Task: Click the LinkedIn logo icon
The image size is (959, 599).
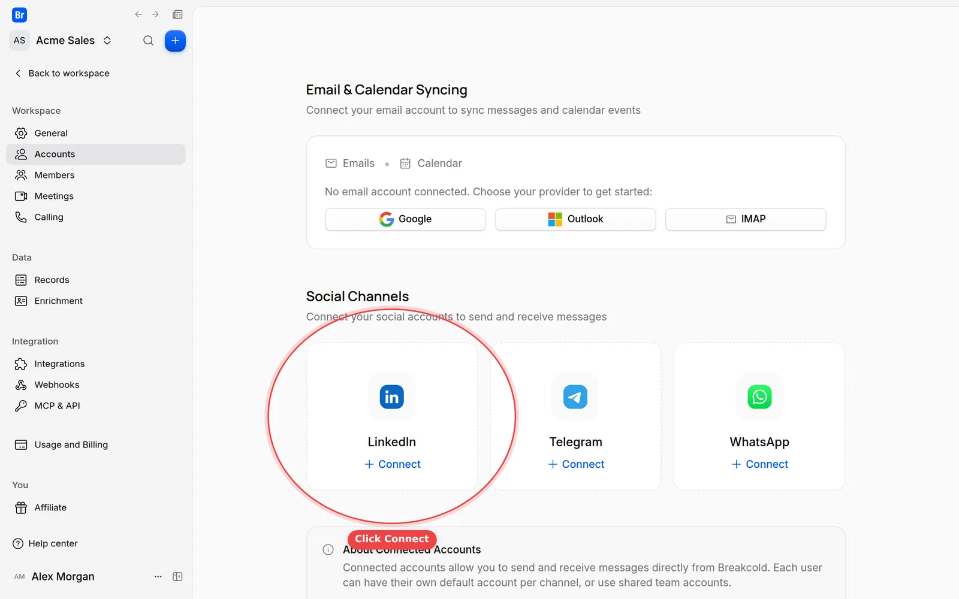Action: (x=392, y=397)
